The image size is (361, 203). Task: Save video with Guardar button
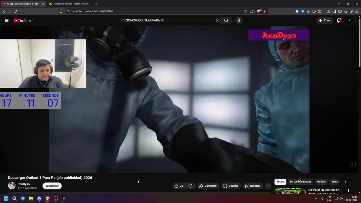coord(231,186)
